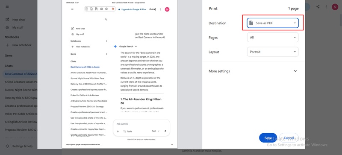Click the Chats section heading in the Gemini sidebar behind the dialog
Screen dimensions: 342x155
pos(9,66)
